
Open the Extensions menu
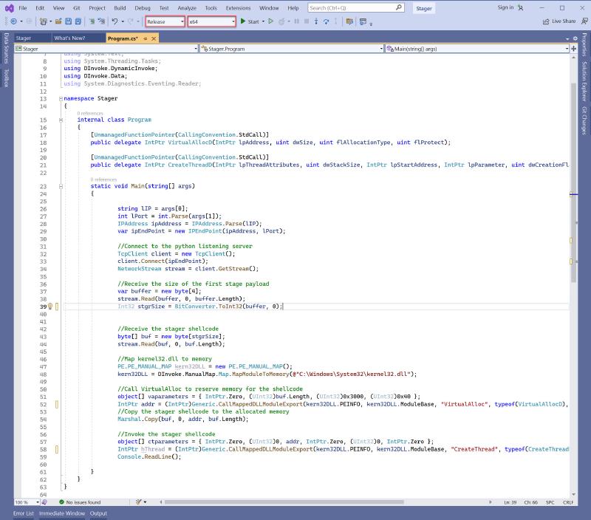point(238,8)
